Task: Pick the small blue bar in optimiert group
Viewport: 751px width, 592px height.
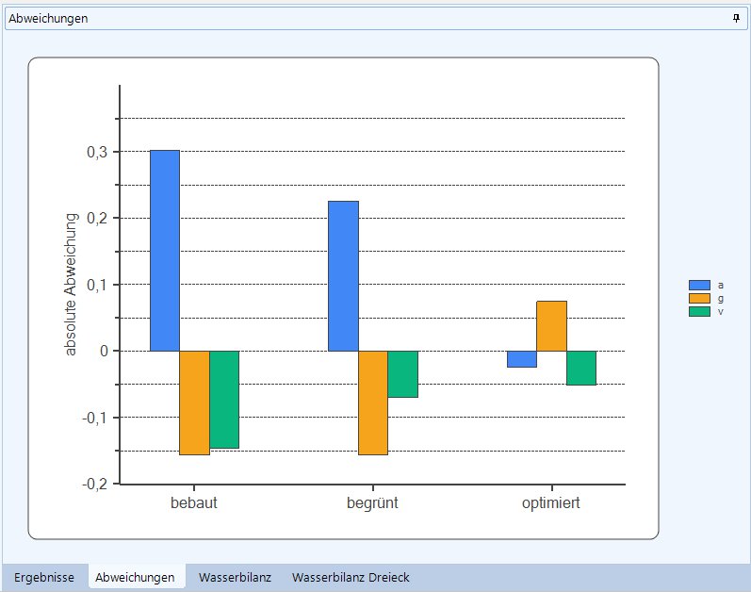Action: (x=521, y=359)
